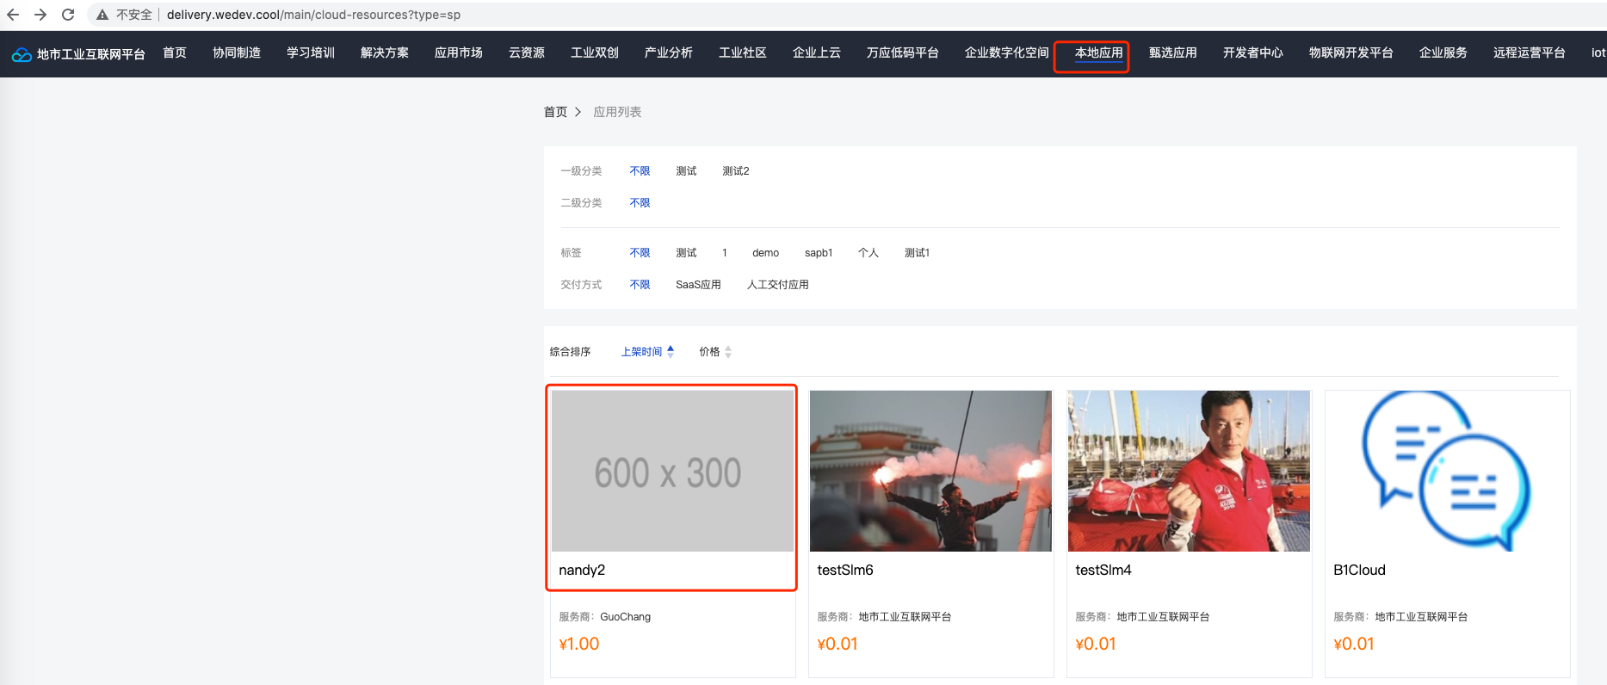The image size is (1607, 685).
Task: Open 物联网开发平台 navigation item
Action: click(x=1351, y=53)
